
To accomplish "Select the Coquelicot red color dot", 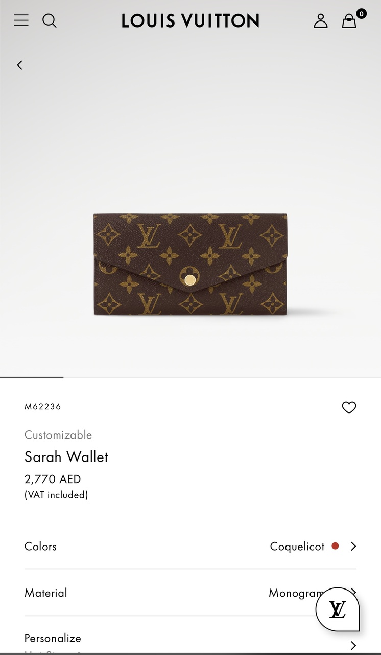I will [x=335, y=546].
